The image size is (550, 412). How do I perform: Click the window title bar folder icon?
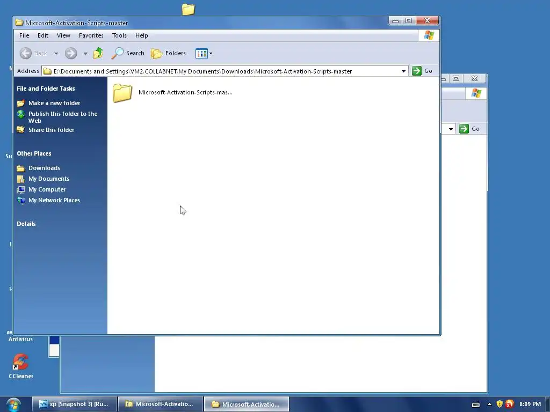pos(19,23)
